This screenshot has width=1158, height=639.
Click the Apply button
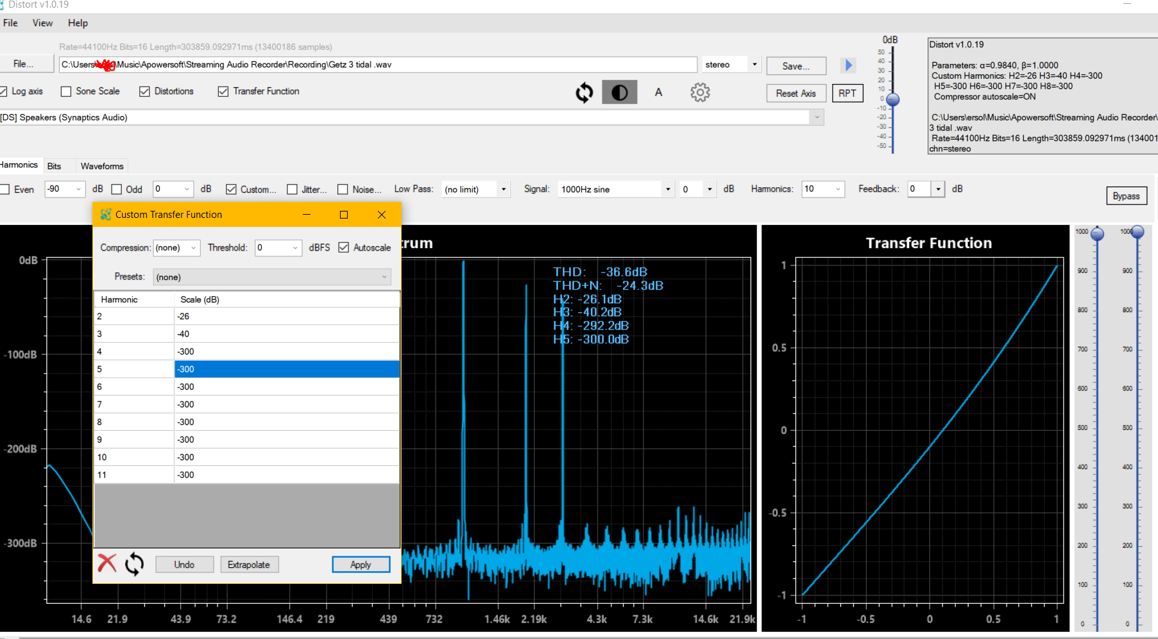click(x=361, y=565)
